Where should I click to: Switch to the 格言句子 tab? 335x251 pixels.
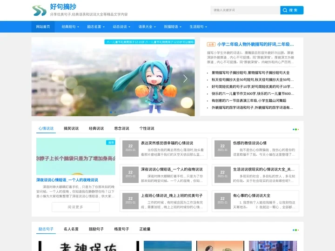121,229
